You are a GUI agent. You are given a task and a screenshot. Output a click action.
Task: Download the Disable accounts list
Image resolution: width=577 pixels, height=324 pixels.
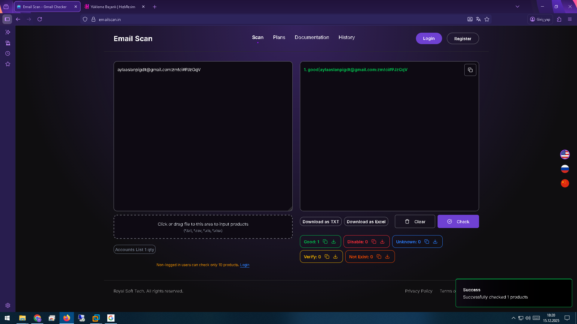tap(382, 241)
